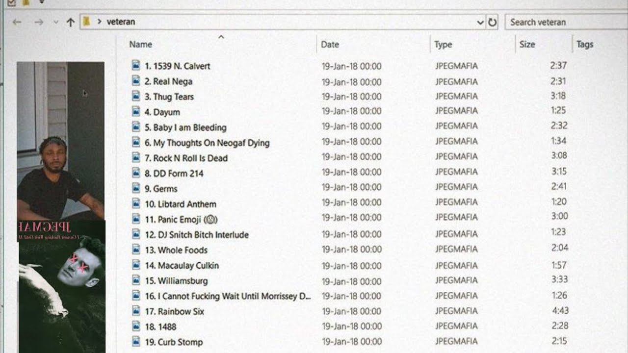Focus the Search veteran field
628x353 pixels.
point(566,22)
